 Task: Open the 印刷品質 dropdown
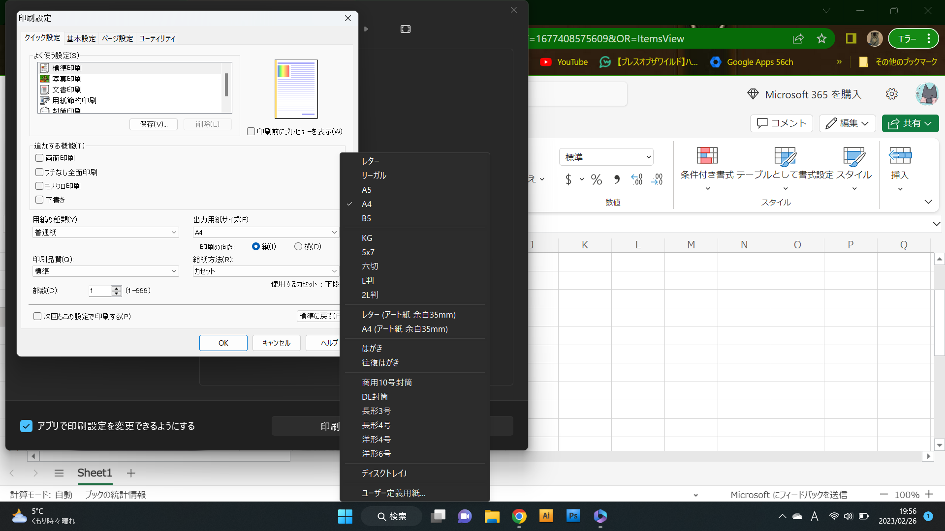[105, 271]
